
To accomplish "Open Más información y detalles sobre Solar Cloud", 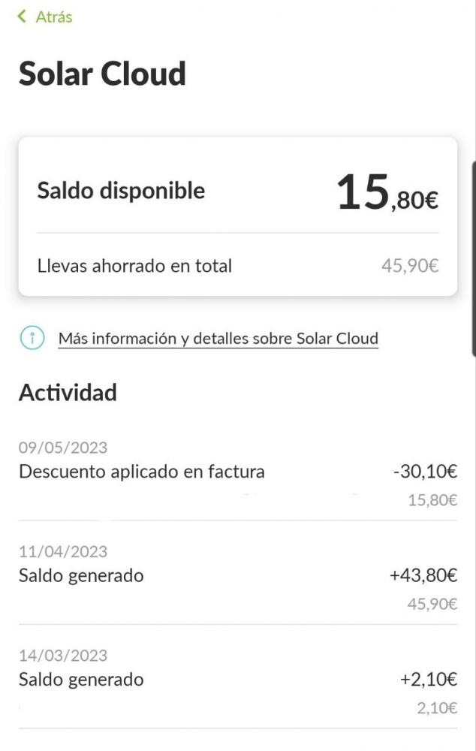I will point(218,339).
